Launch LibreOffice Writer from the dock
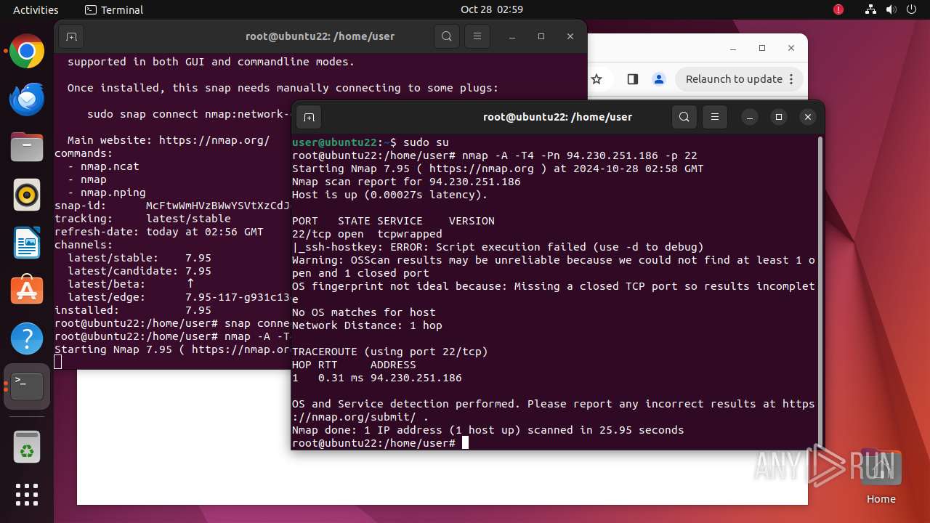Viewport: 930px width, 523px height. (x=27, y=243)
